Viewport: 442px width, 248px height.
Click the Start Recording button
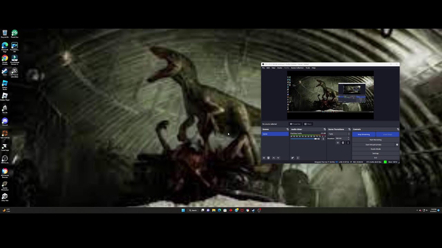coord(375,140)
